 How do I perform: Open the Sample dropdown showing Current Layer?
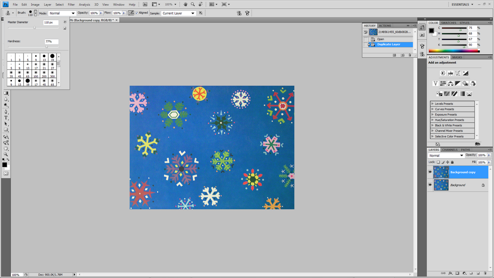178,13
